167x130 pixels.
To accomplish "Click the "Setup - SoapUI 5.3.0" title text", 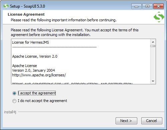I will point(27,6).
